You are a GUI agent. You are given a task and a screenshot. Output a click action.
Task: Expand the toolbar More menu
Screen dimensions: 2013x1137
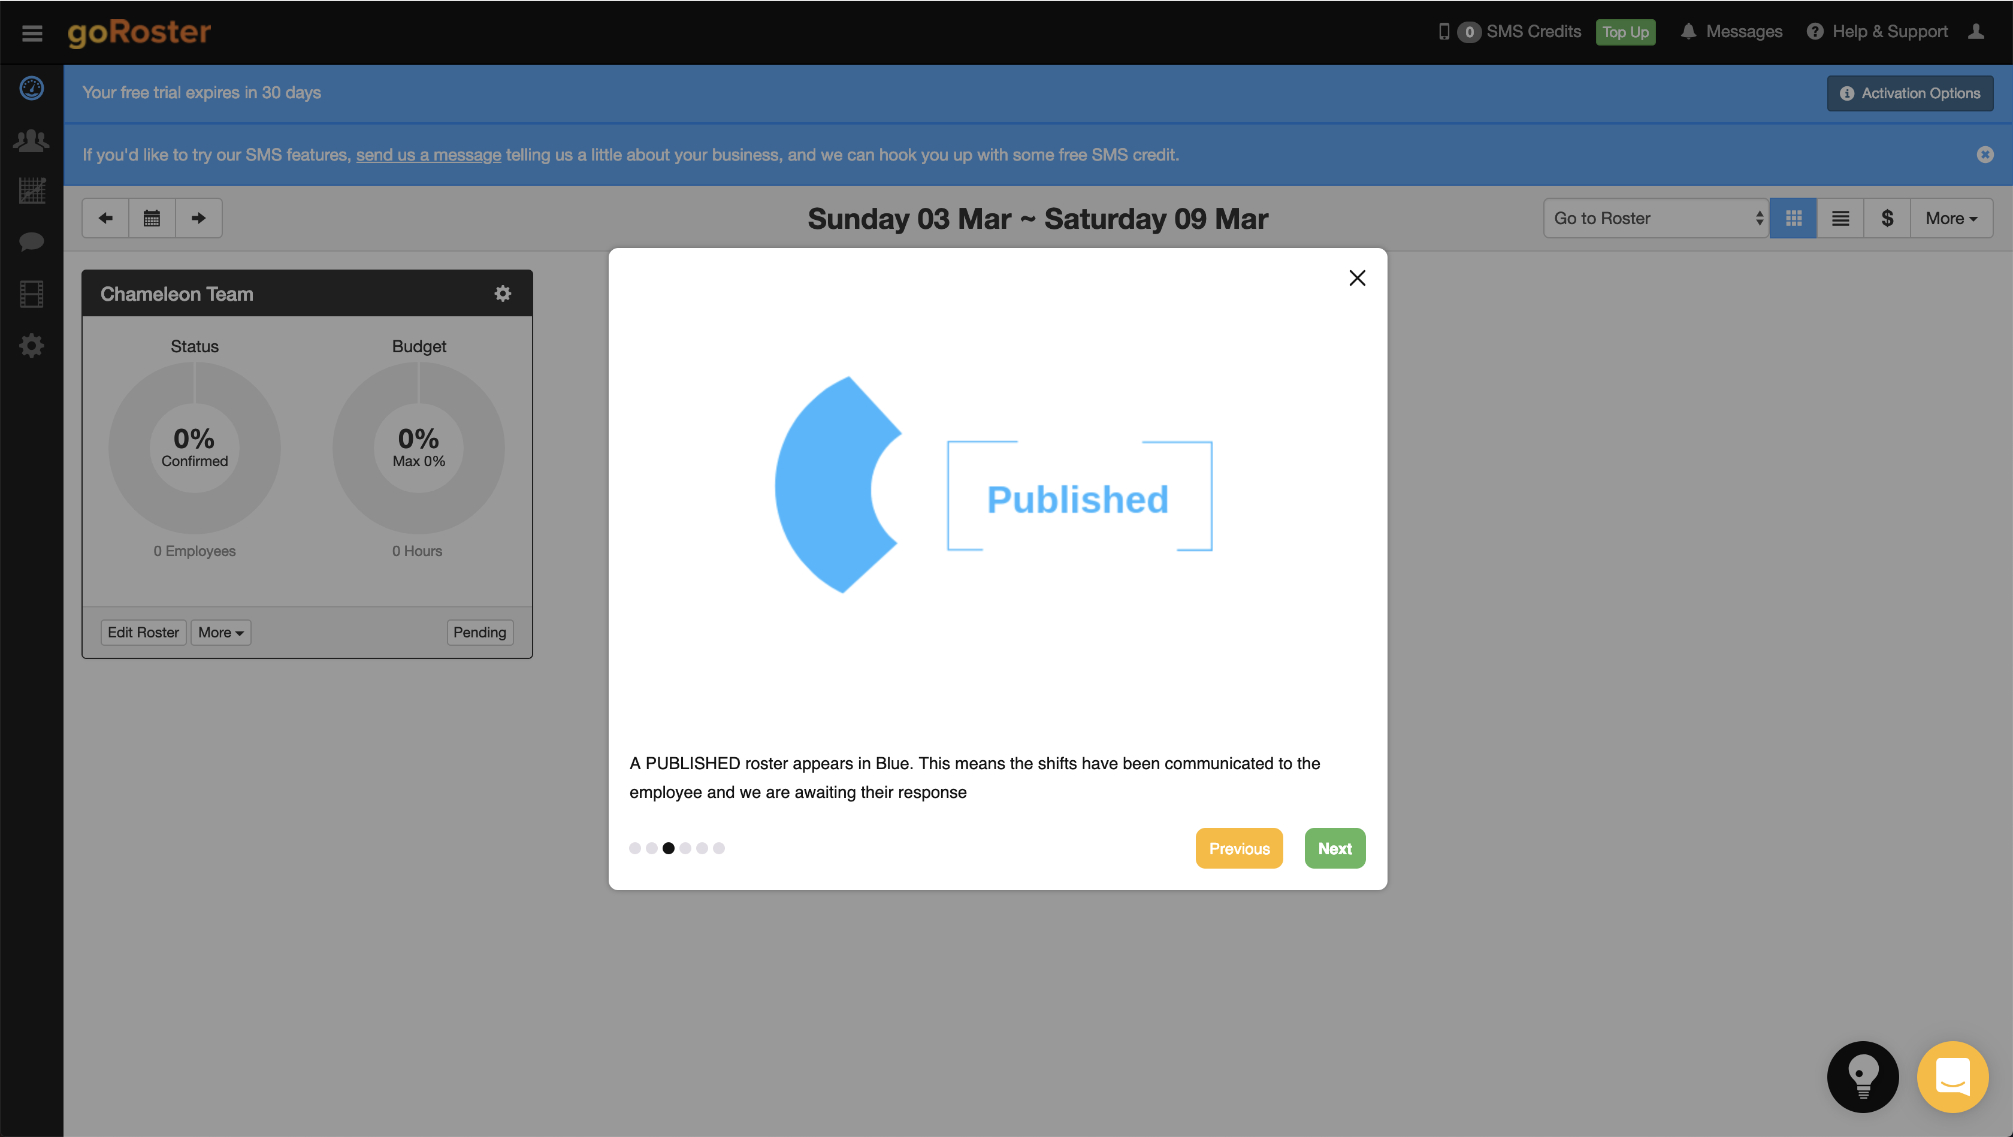pyautogui.click(x=1951, y=218)
